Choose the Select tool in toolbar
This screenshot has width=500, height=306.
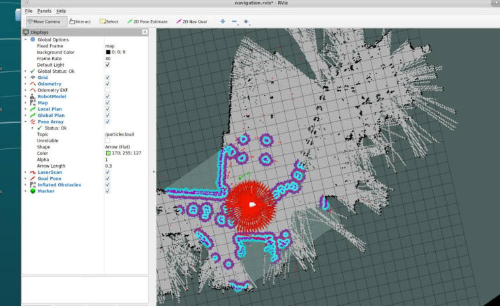pos(109,21)
